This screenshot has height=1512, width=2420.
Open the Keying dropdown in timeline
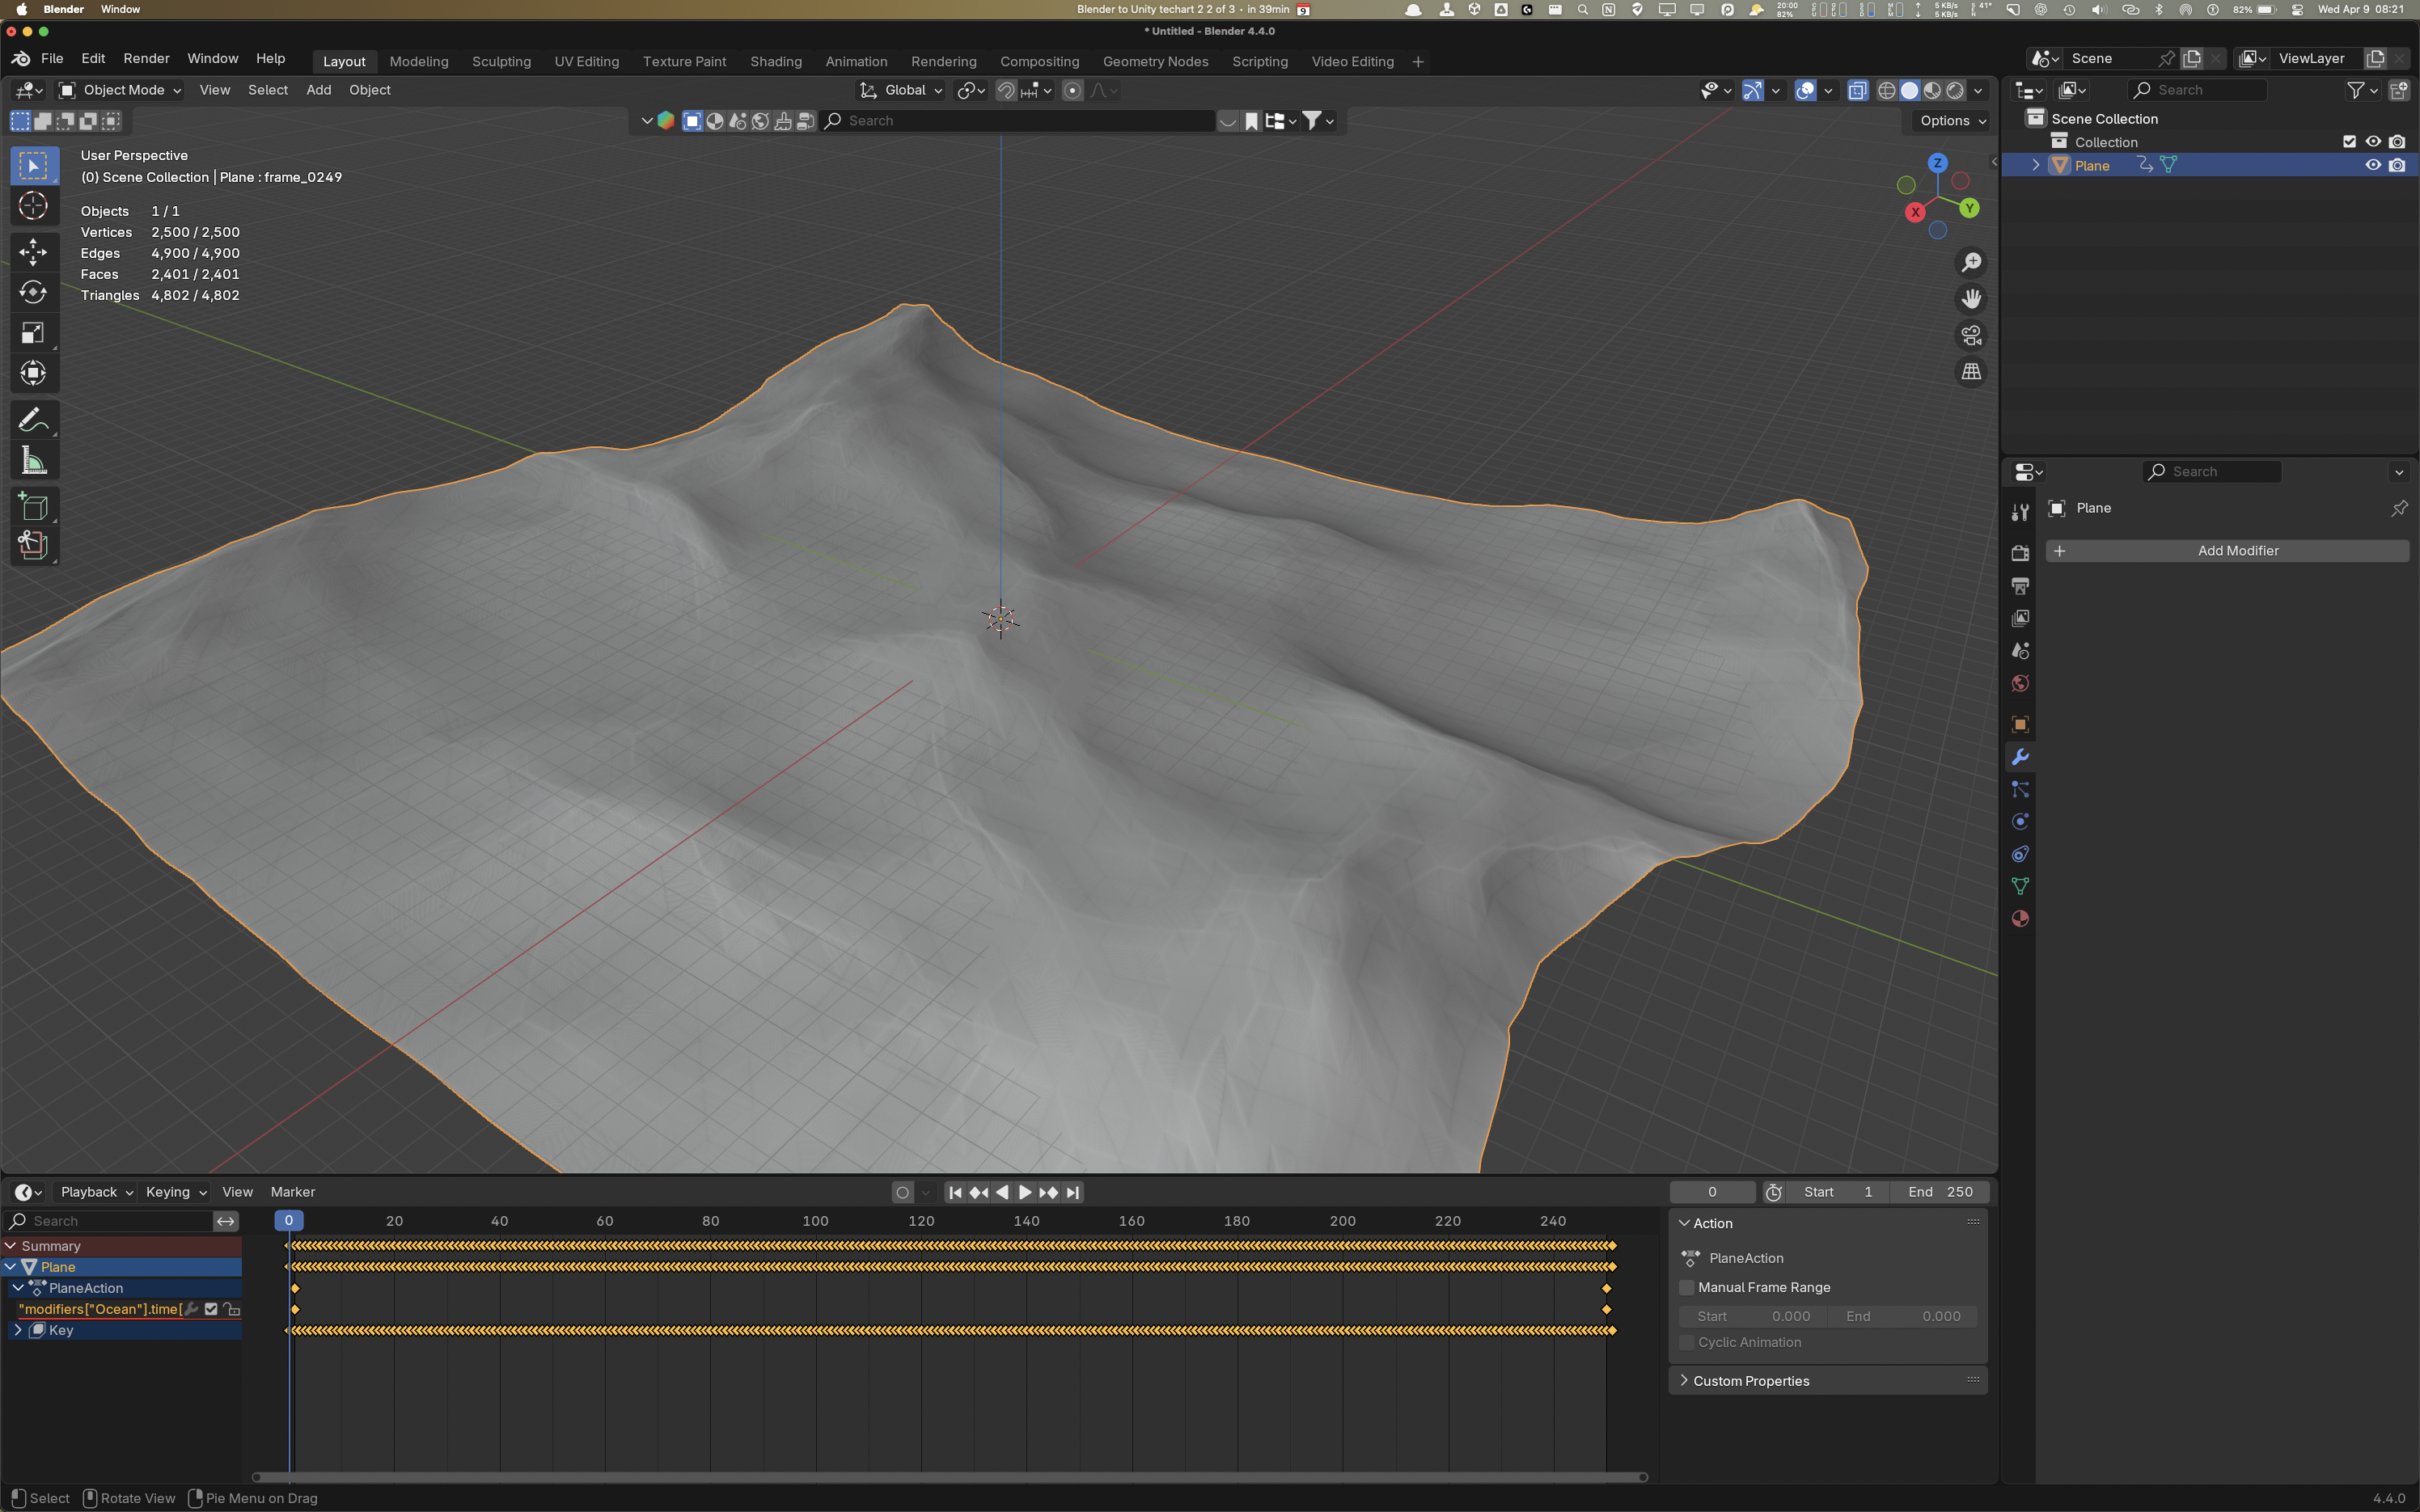pyautogui.click(x=175, y=1192)
